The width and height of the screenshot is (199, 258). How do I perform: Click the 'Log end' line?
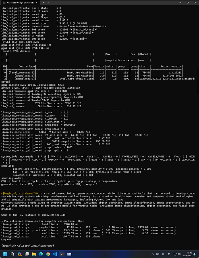(7, 239)
